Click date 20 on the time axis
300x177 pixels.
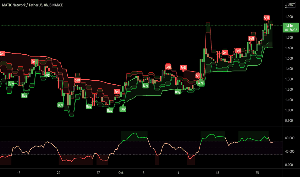tap(59, 173)
